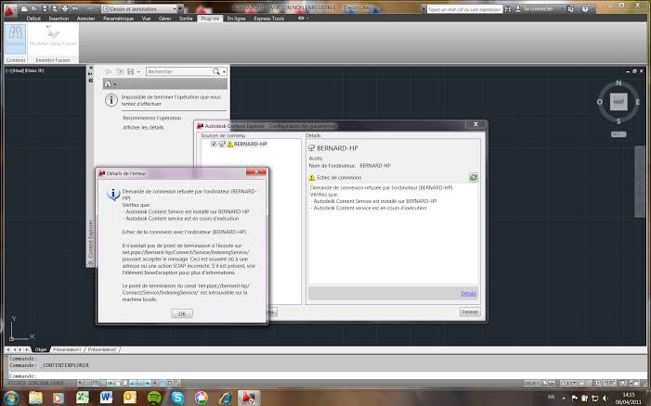651x406 pixels.
Task: Click the Home icon in Content Explorer
Action: 108,84
